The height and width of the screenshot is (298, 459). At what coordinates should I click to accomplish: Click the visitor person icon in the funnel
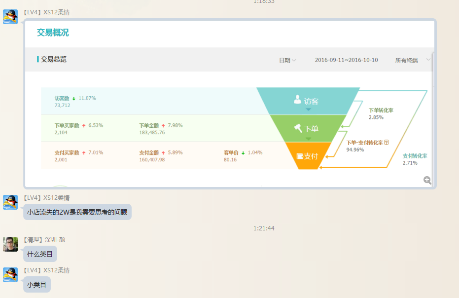tap(297, 100)
